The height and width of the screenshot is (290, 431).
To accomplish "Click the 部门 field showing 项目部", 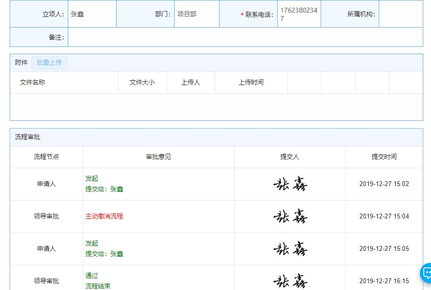I will pyautogui.click(x=196, y=14).
